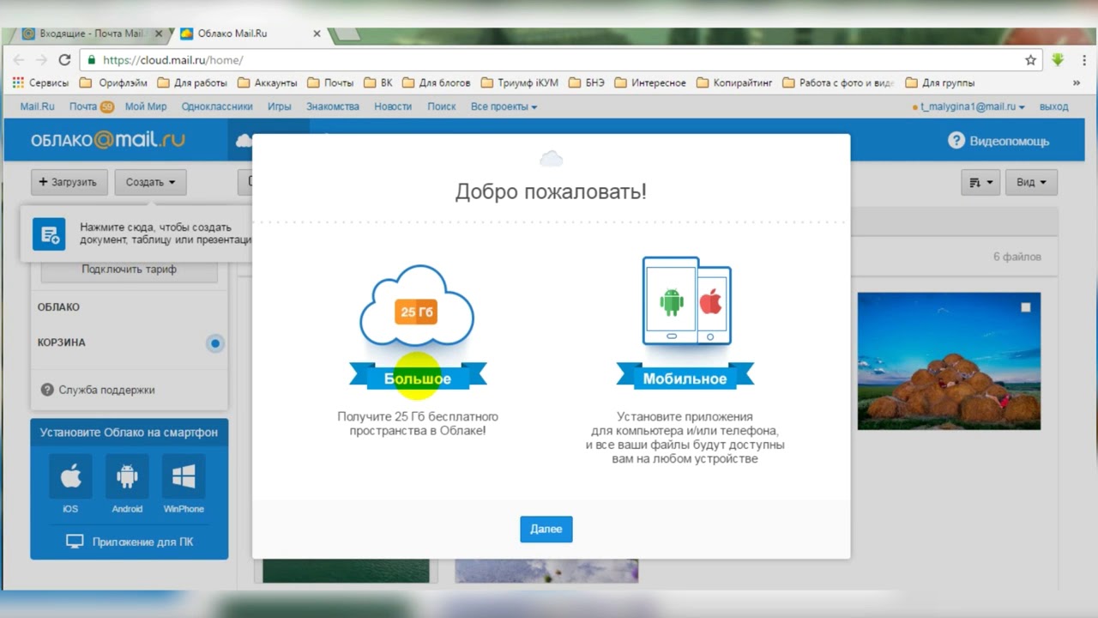Open the Для группы bookmarks folder
The image size is (1098, 618).
(x=939, y=83)
